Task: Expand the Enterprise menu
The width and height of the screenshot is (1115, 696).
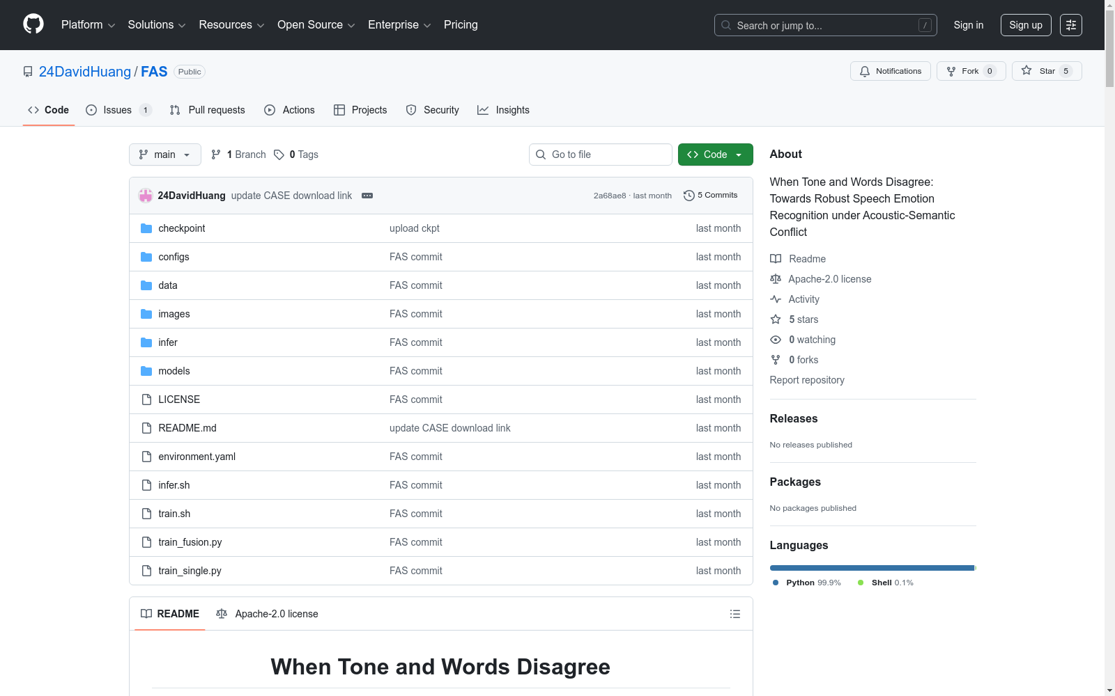Action: point(399,25)
